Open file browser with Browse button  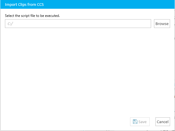tap(162, 24)
